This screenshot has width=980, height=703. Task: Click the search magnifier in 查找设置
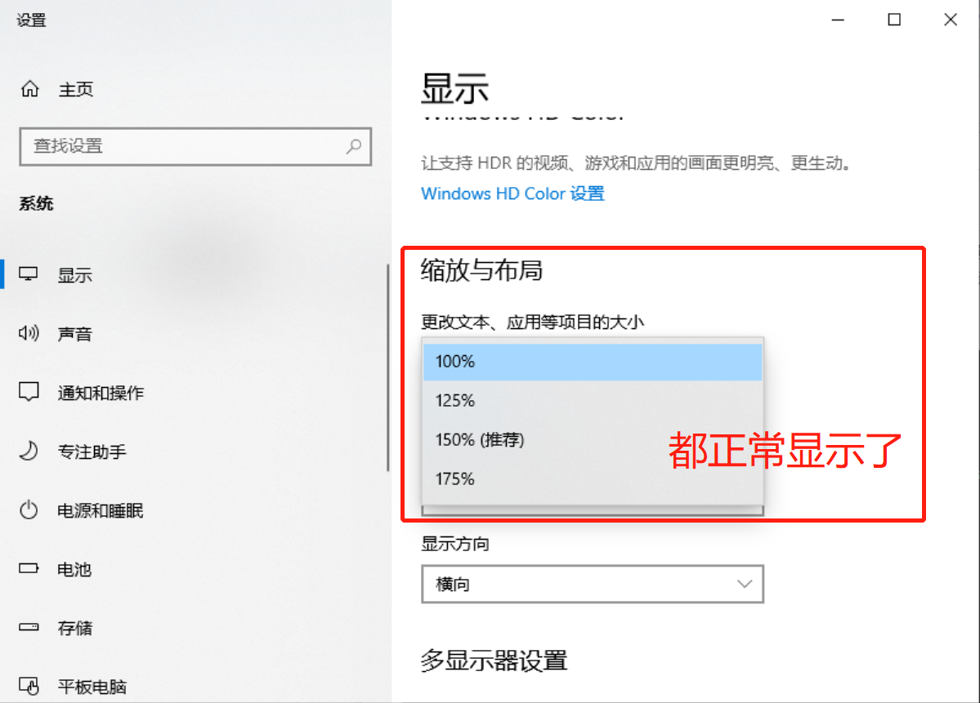point(353,146)
